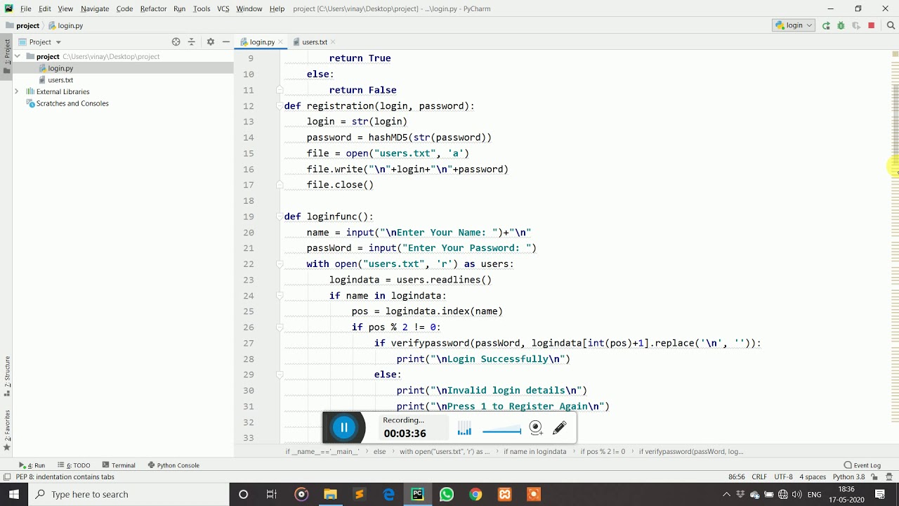Open Sublime Text from the taskbar
899x506 pixels.
tap(360, 494)
